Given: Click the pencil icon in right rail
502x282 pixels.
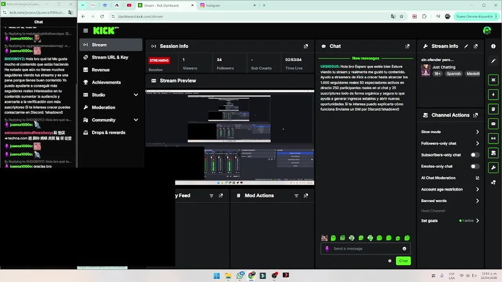Looking at the screenshot, I should click(493, 61).
